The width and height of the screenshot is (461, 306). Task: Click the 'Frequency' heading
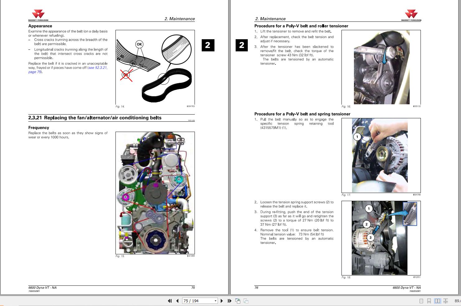pos(39,128)
